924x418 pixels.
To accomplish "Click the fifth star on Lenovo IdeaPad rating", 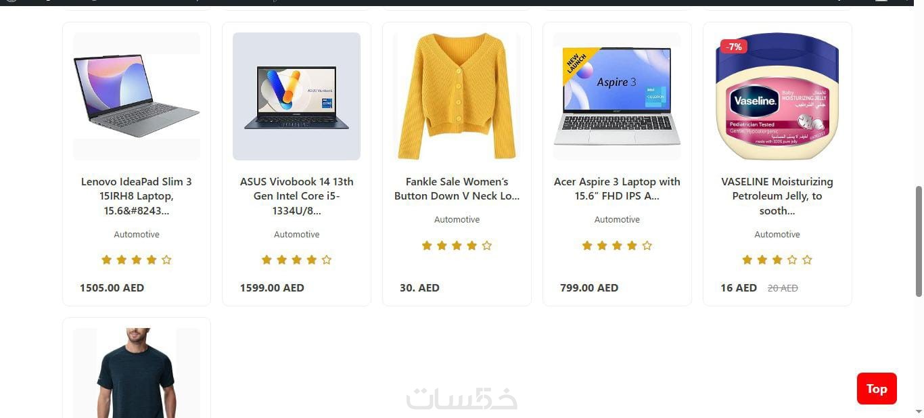I will coord(166,260).
